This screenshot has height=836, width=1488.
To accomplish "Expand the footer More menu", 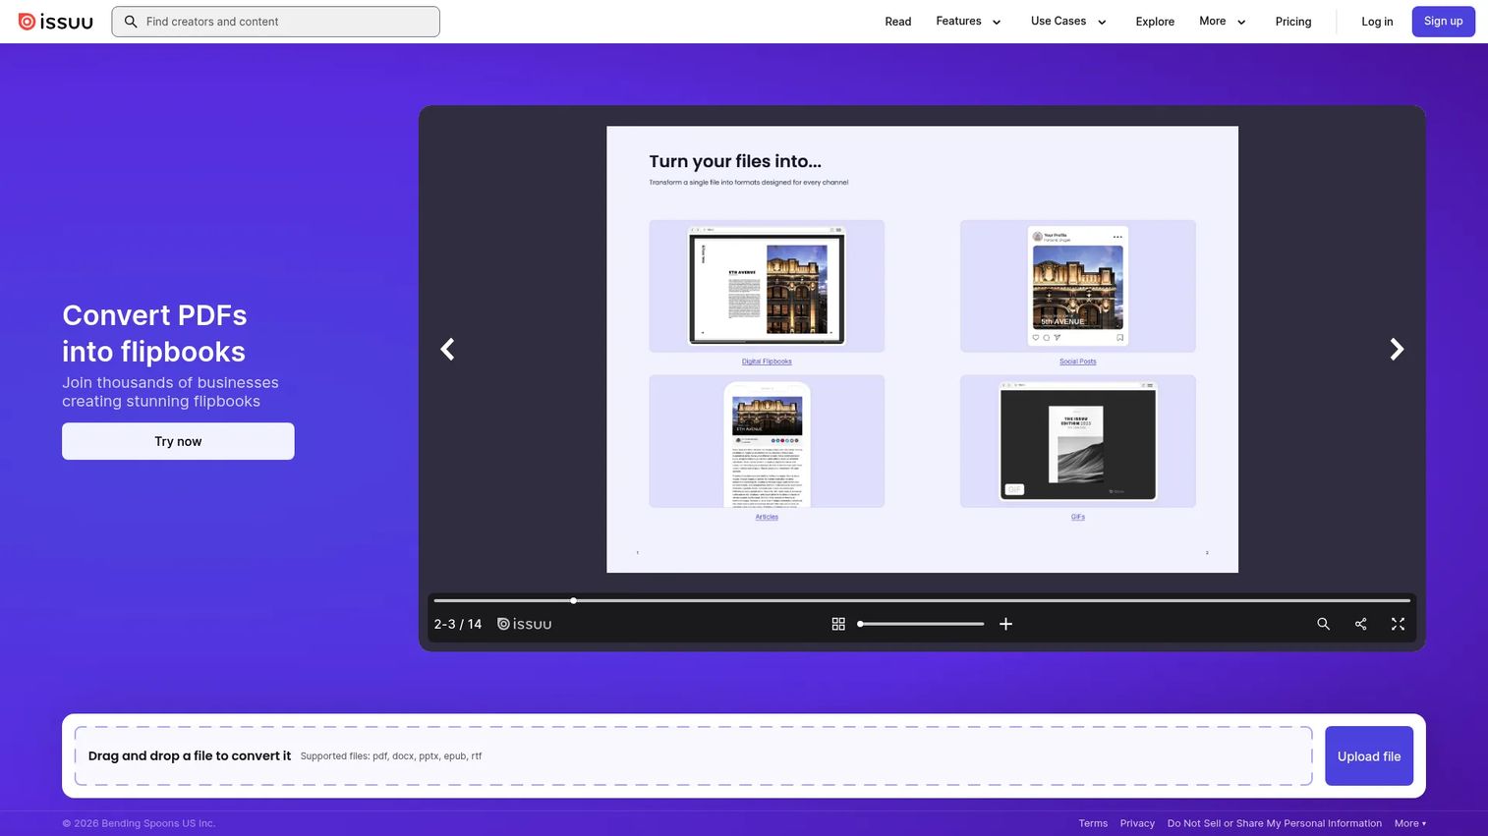I will pos(1410,823).
